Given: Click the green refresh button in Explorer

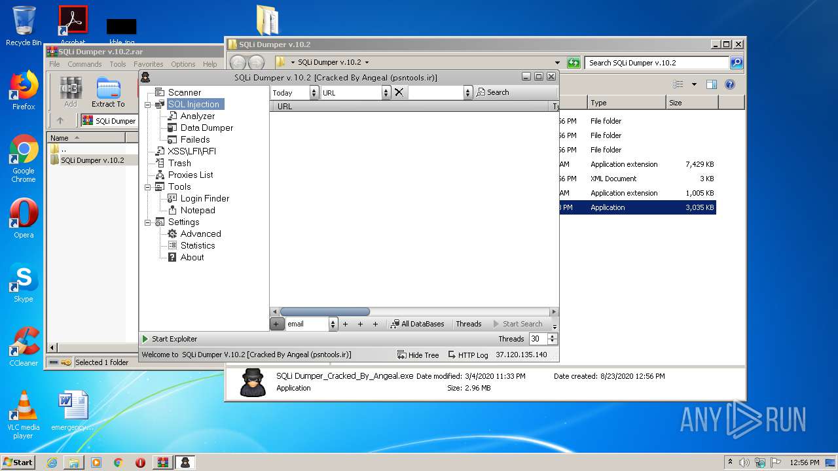Looking at the screenshot, I should 574,63.
